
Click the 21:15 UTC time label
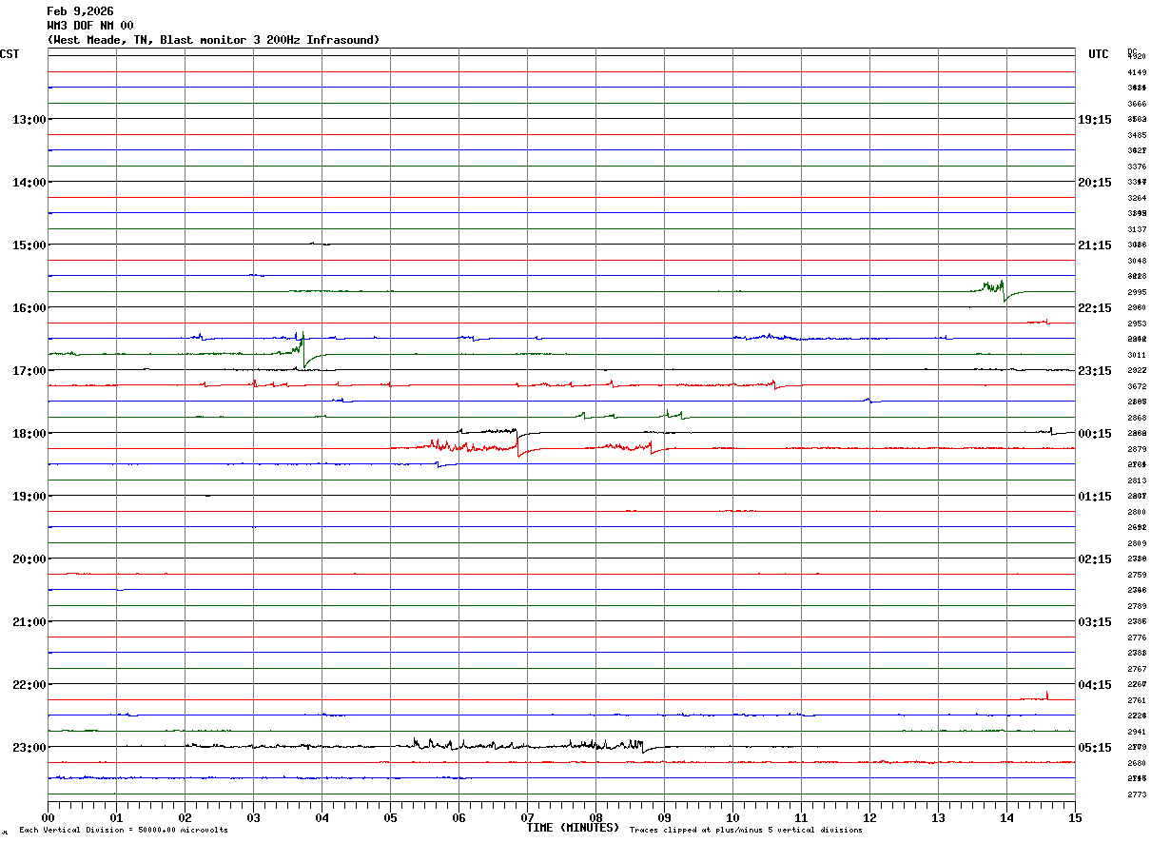1094,245
